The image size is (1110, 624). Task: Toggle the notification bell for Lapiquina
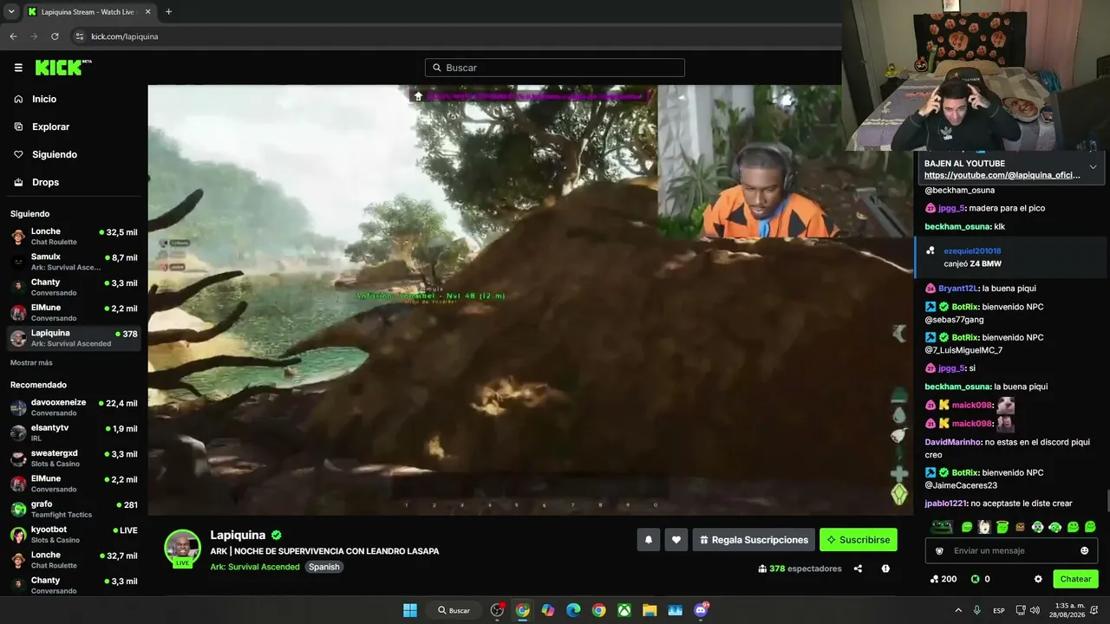point(649,540)
